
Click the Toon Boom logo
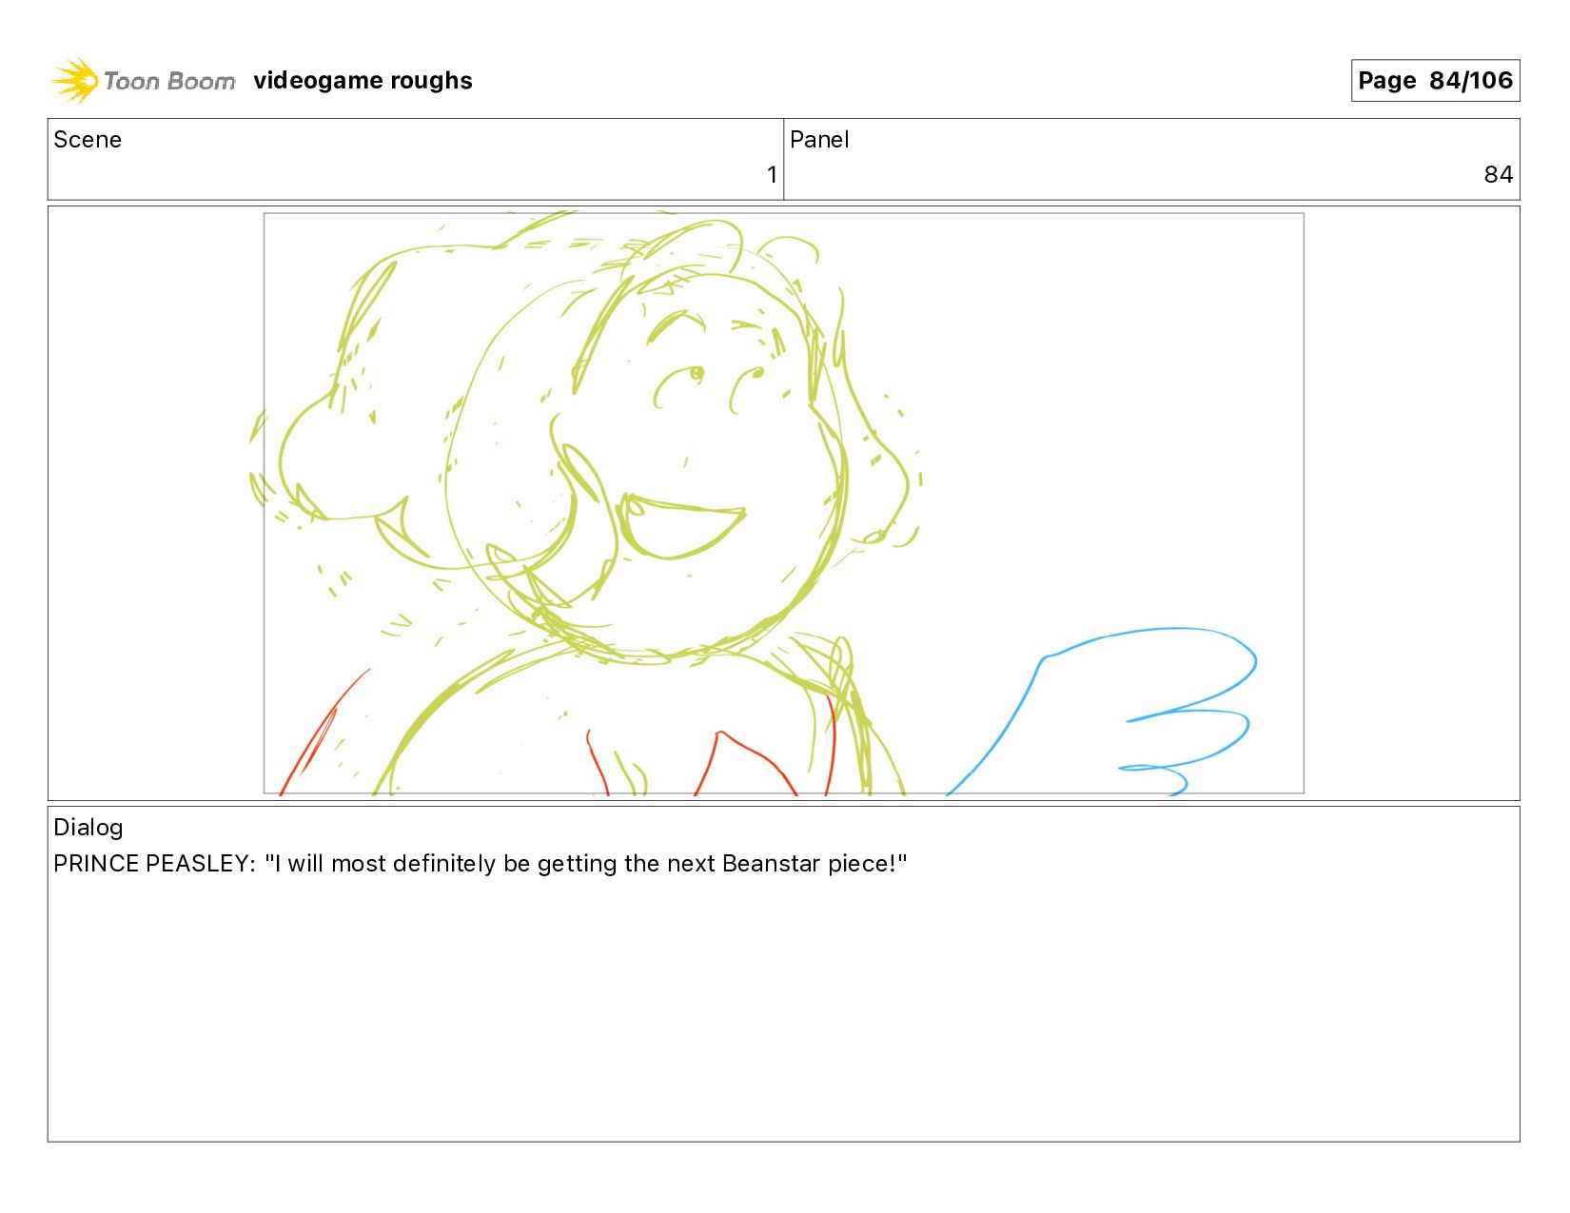(143, 81)
